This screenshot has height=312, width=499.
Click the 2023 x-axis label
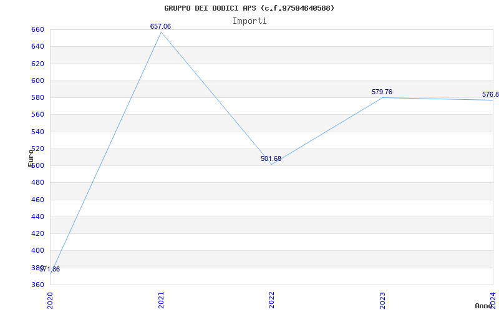382,300
